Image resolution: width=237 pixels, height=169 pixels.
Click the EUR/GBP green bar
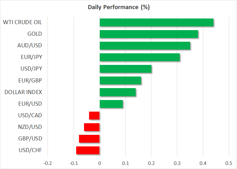[x=120, y=81]
